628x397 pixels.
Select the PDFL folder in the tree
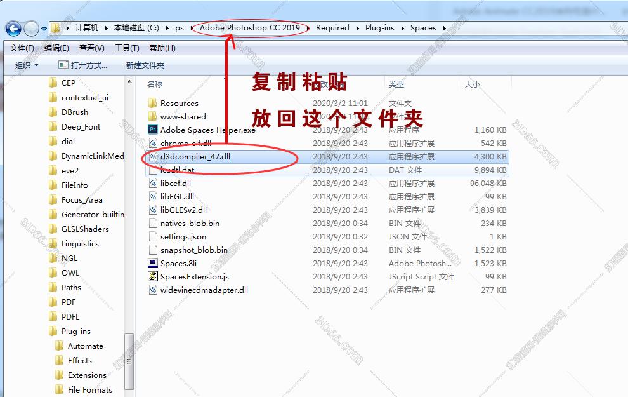pos(64,316)
